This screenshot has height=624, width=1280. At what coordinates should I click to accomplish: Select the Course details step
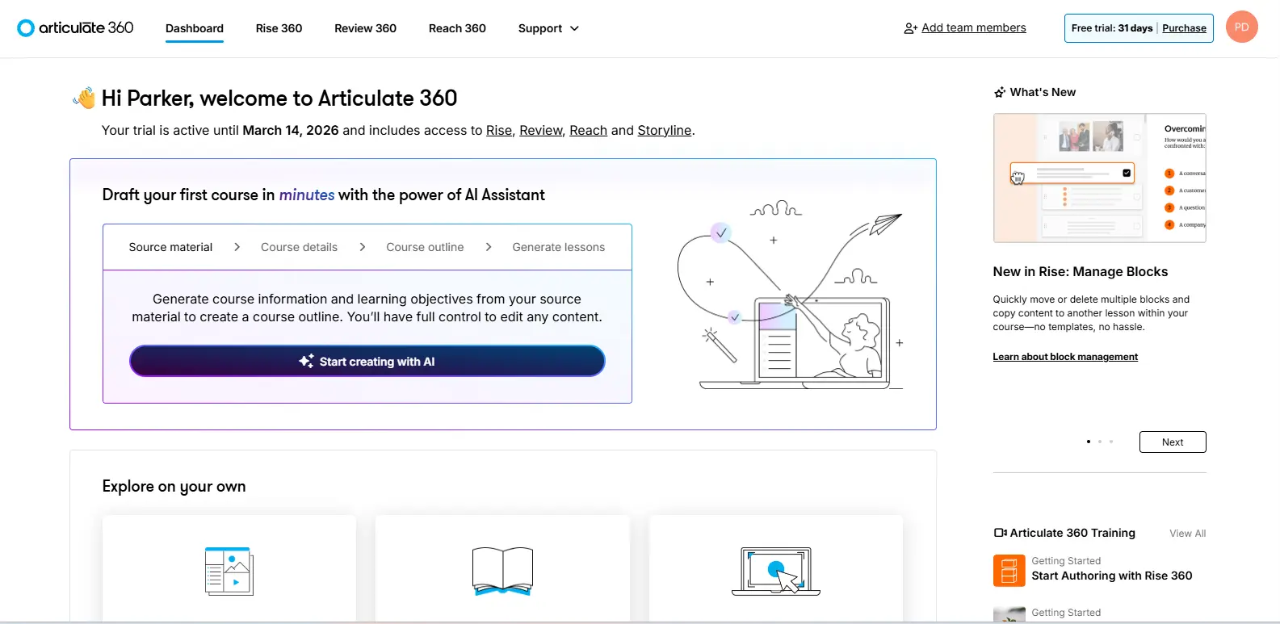click(299, 247)
